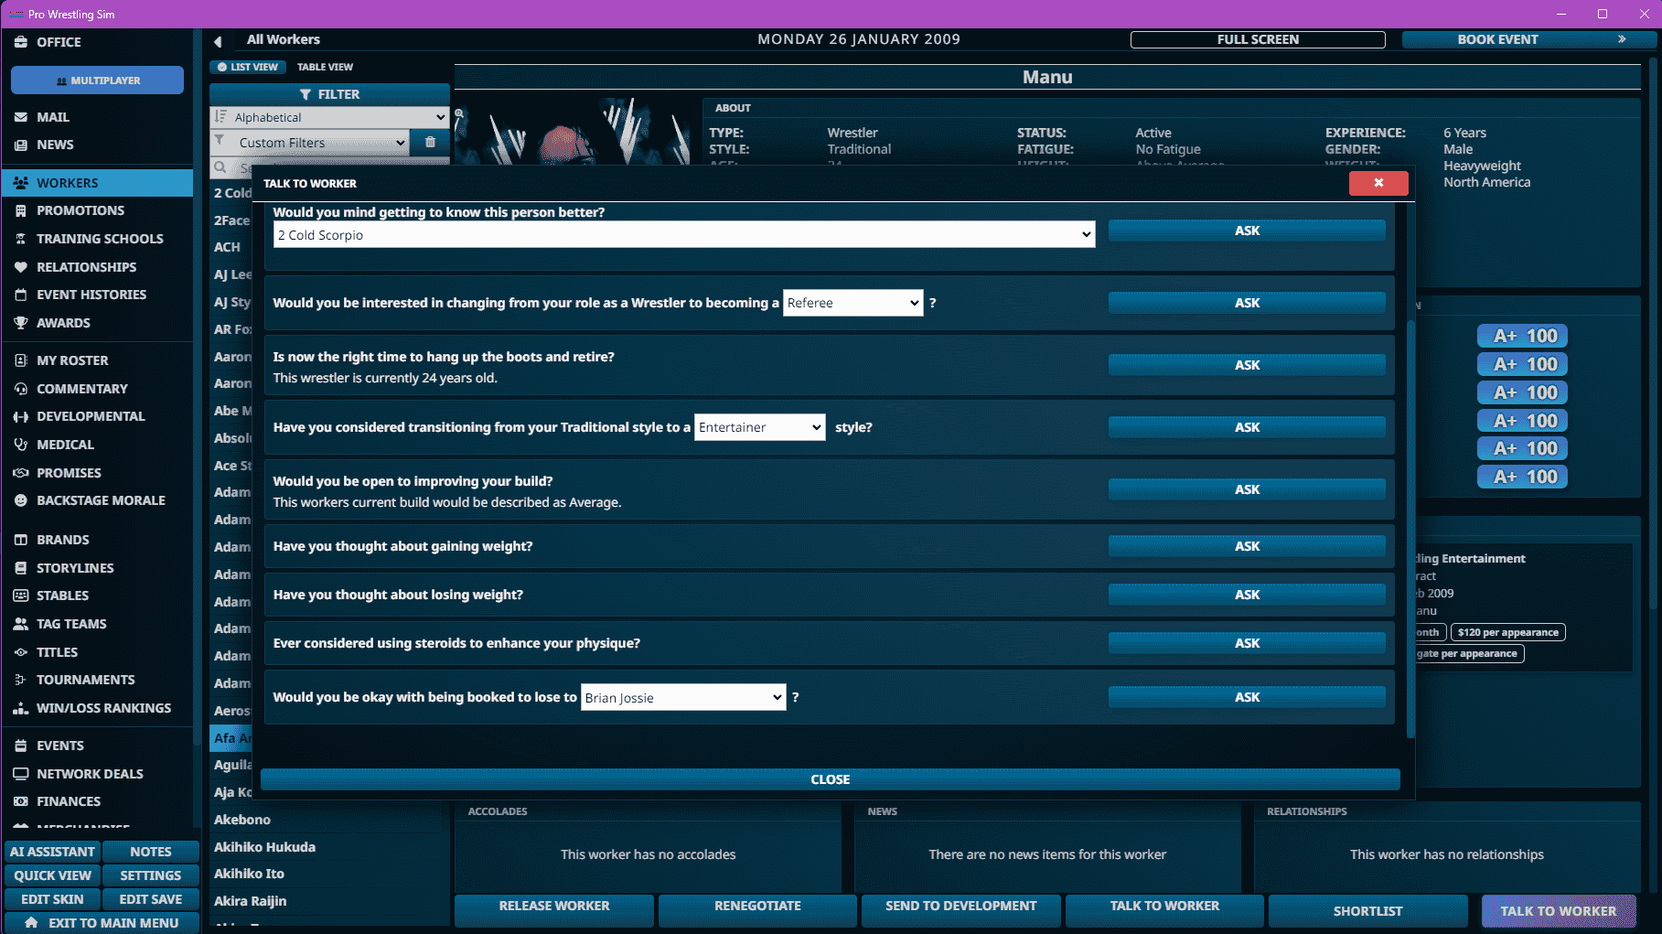The width and height of the screenshot is (1662, 934).
Task: Open the Awards trophy icon
Action: tap(21, 323)
